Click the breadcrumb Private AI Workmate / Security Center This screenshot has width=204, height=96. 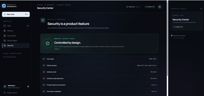click(x=54, y=5)
